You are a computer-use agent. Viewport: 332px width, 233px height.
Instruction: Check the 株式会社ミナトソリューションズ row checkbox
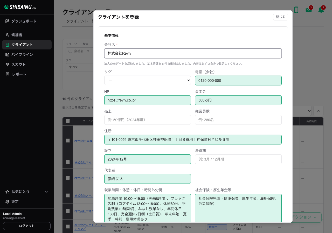pyautogui.click(x=68, y=227)
